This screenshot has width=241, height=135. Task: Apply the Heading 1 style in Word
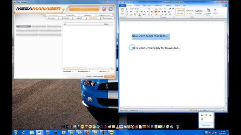[199, 12]
